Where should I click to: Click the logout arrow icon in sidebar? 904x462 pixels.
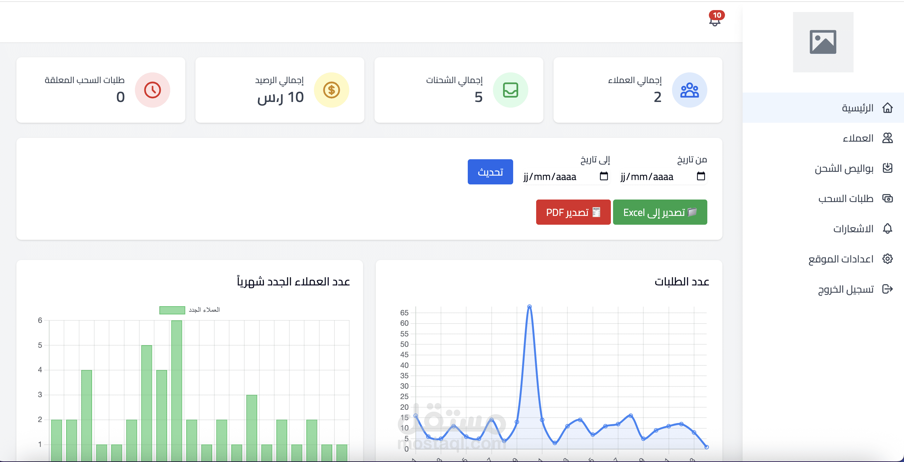pyautogui.click(x=887, y=289)
